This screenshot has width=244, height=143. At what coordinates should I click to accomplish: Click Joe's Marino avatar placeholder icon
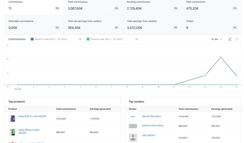[x=133, y=137]
